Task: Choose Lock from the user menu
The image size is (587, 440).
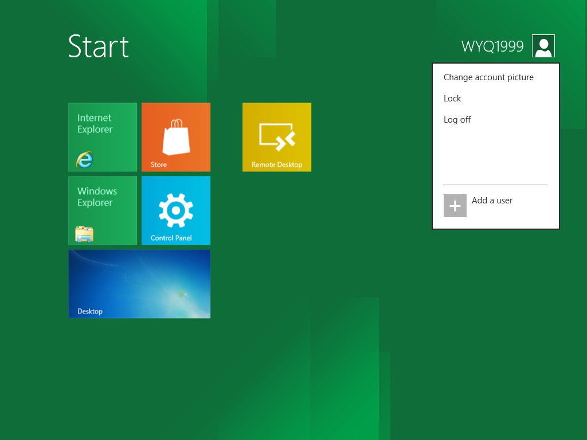Action: coord(452,99)
